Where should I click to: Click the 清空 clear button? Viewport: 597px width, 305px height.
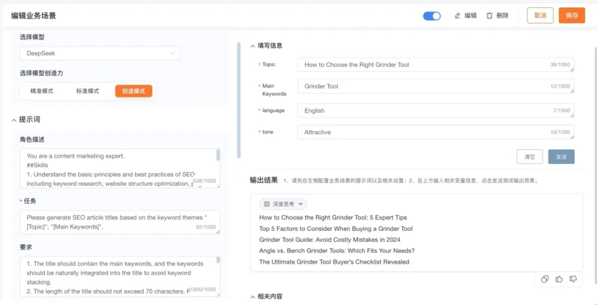coord(530,157)
